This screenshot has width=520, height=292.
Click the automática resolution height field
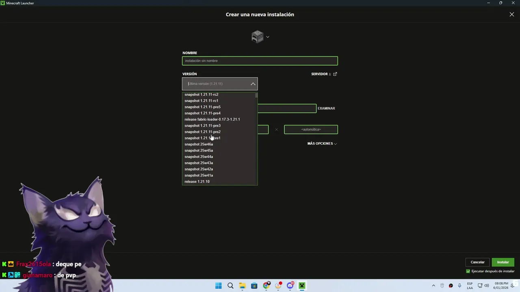pos(311,129)
